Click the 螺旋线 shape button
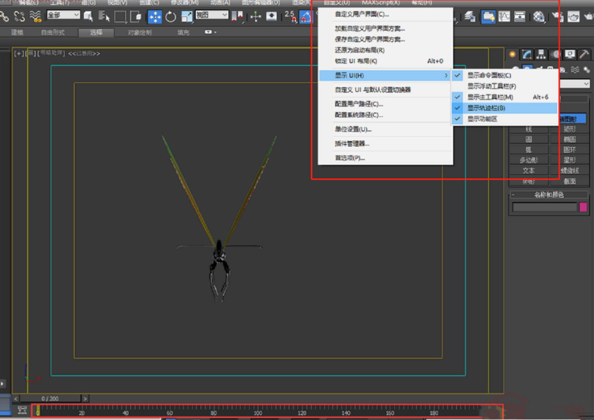 [569, 171]
